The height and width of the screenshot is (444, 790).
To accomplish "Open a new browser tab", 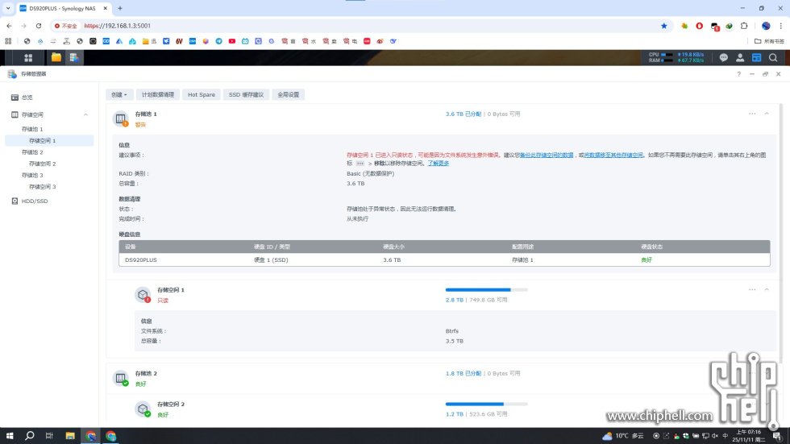I will pos(120,8).
